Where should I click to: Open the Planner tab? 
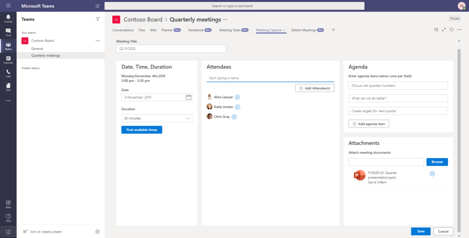click(x=171, y=30)
